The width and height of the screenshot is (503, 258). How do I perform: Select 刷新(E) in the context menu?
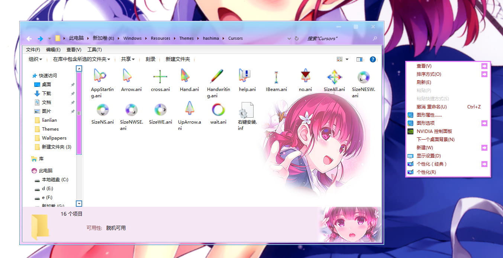point(424,82)
